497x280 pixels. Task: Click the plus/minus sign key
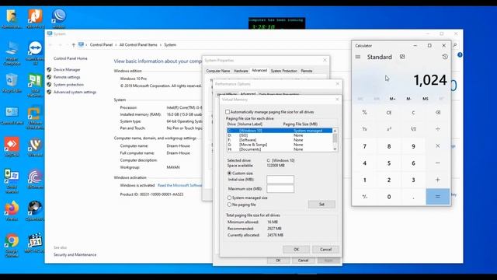click(x=364, y=197)
